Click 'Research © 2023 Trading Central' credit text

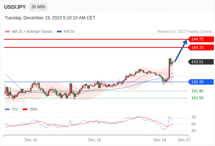184,32
